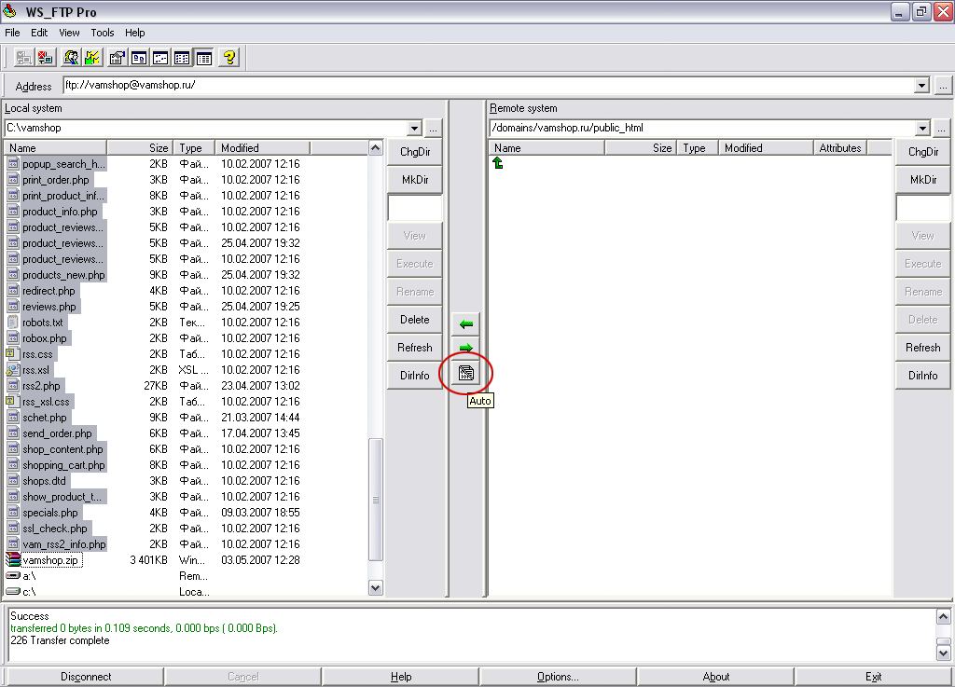Open the Edit menu
Screen dimensions: 955x687
click(39, 33)
